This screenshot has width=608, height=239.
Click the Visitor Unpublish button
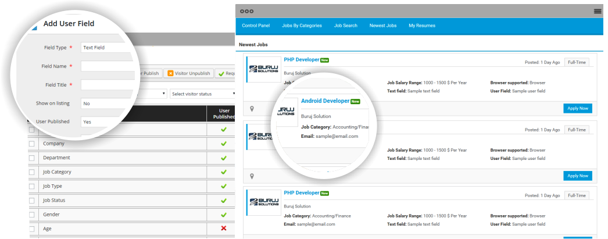click(189, 73)
